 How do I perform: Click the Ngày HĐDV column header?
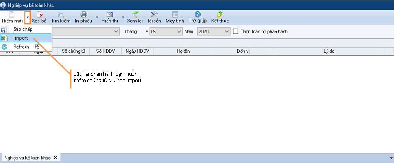pos(137,51)
